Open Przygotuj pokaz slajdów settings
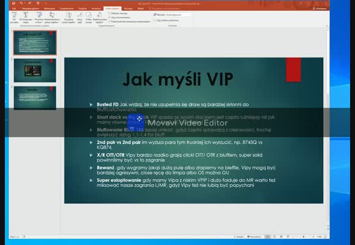The image size is (355, 245). 69,18
